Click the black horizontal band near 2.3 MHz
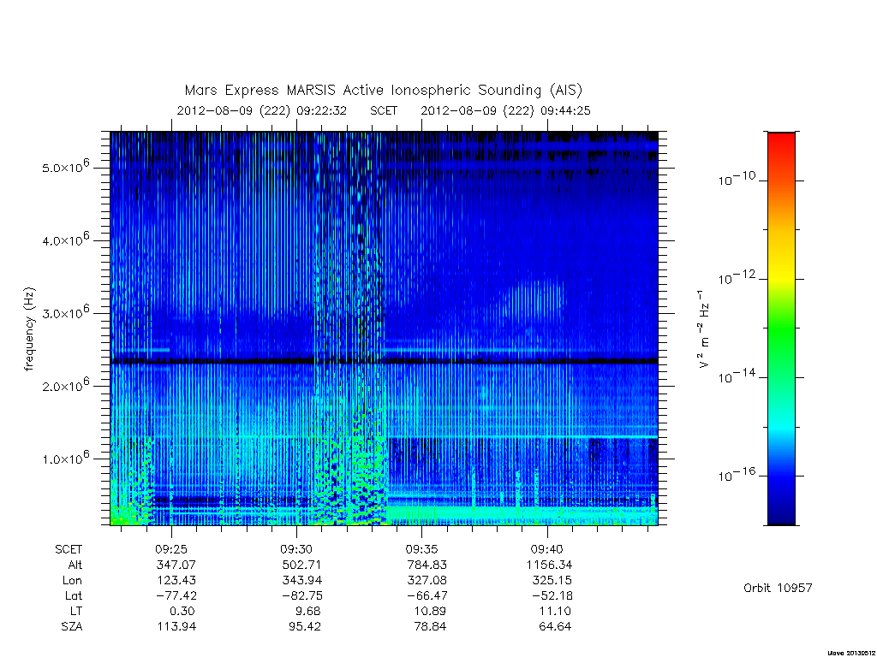The image size is (877, 657). tap(385, 362)
